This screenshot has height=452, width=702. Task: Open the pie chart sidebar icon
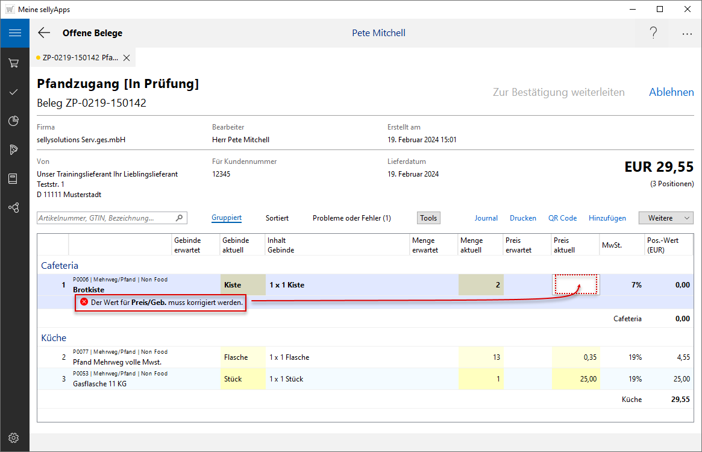[x=14, y=121]
